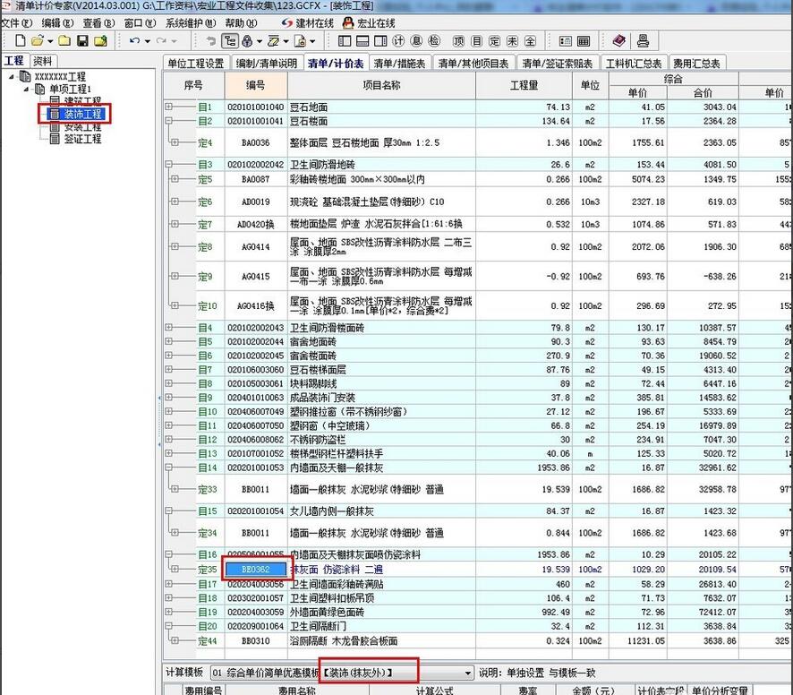This screenshot has height=695, width=793.
Task: Click the calculator grid toolbar icon
Action: (x=584, y=41)
